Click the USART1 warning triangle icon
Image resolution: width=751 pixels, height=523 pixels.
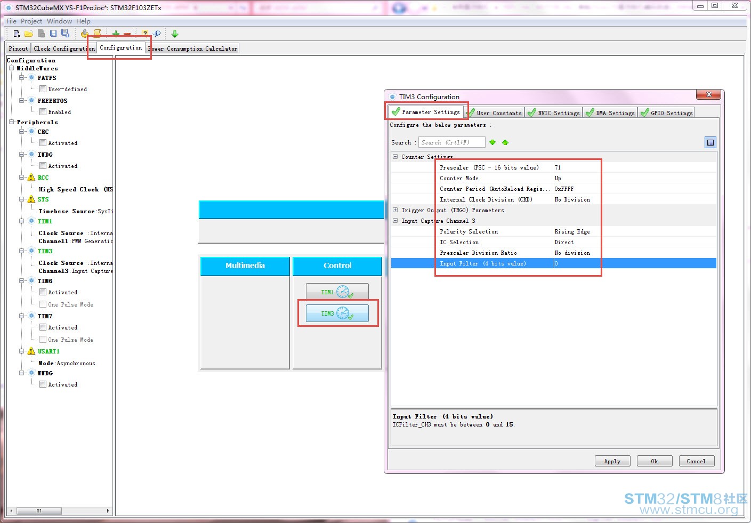click(31, 351)
